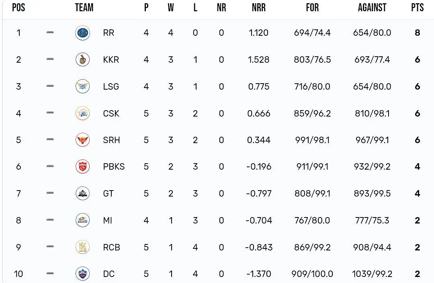Click the KKR team logo
The height and width of the screenshot is (283, 434).
coord(82,59)
